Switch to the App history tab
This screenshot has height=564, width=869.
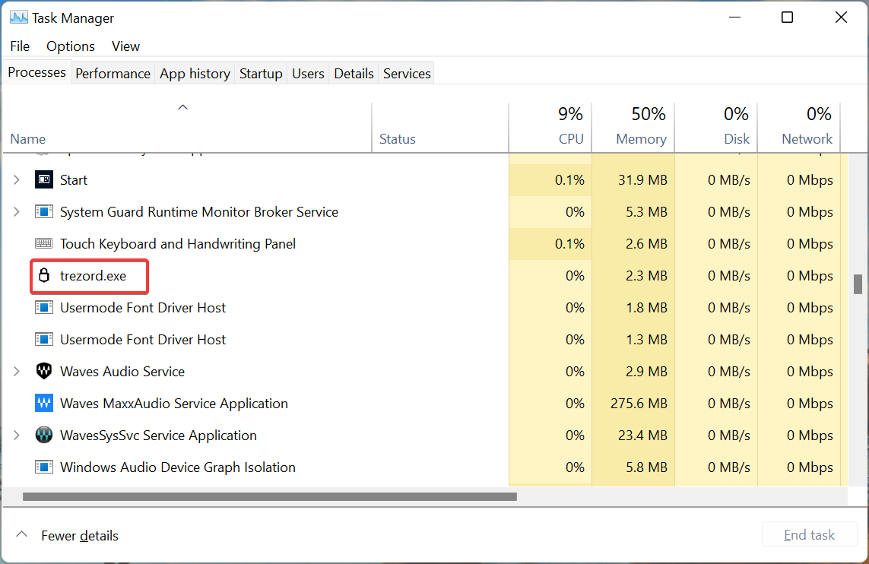(195, 74)
